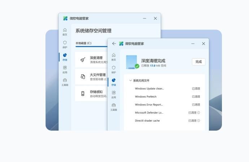Viewport: 249px width, 162px height.
Task: Open the 大文件管理 card
Action: 91,76
